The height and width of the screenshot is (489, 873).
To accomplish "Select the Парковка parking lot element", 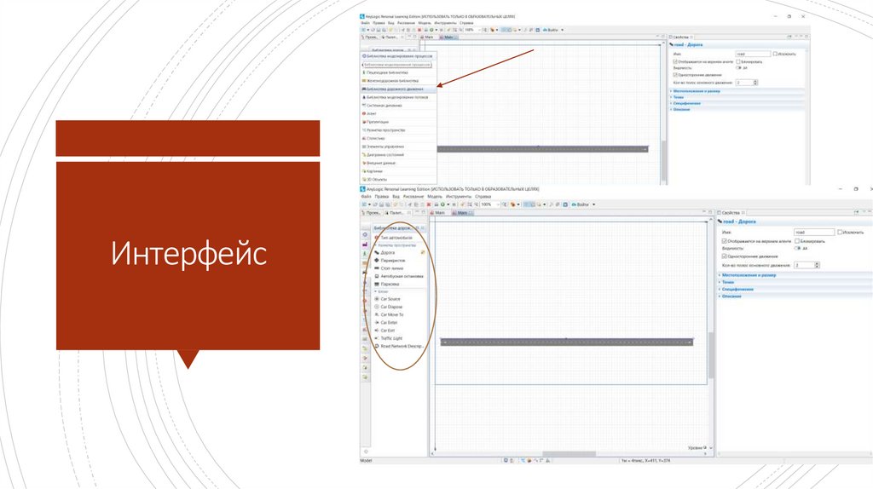I will (389, 284).
